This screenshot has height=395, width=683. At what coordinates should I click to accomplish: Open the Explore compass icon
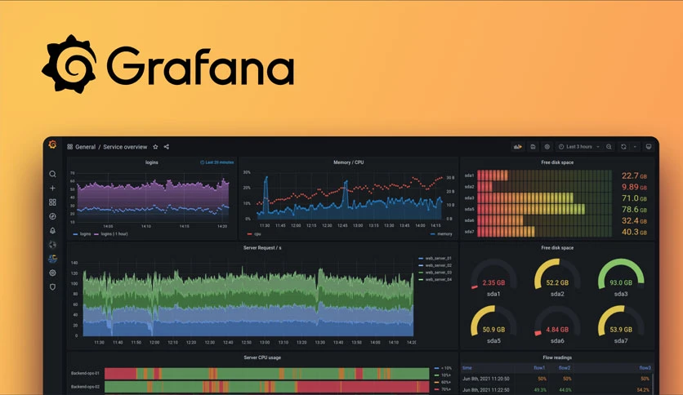pos(52,216)
